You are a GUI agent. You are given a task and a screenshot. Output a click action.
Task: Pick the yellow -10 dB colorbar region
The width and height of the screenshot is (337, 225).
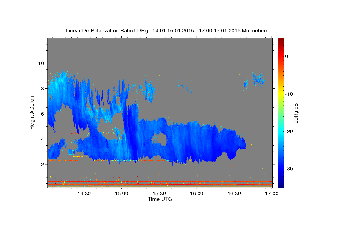pyautogui.click(x=281, y=94)
